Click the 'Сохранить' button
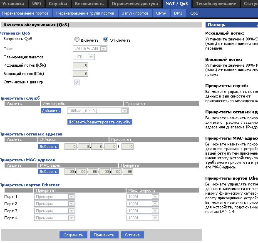 [x=73, y=235]
